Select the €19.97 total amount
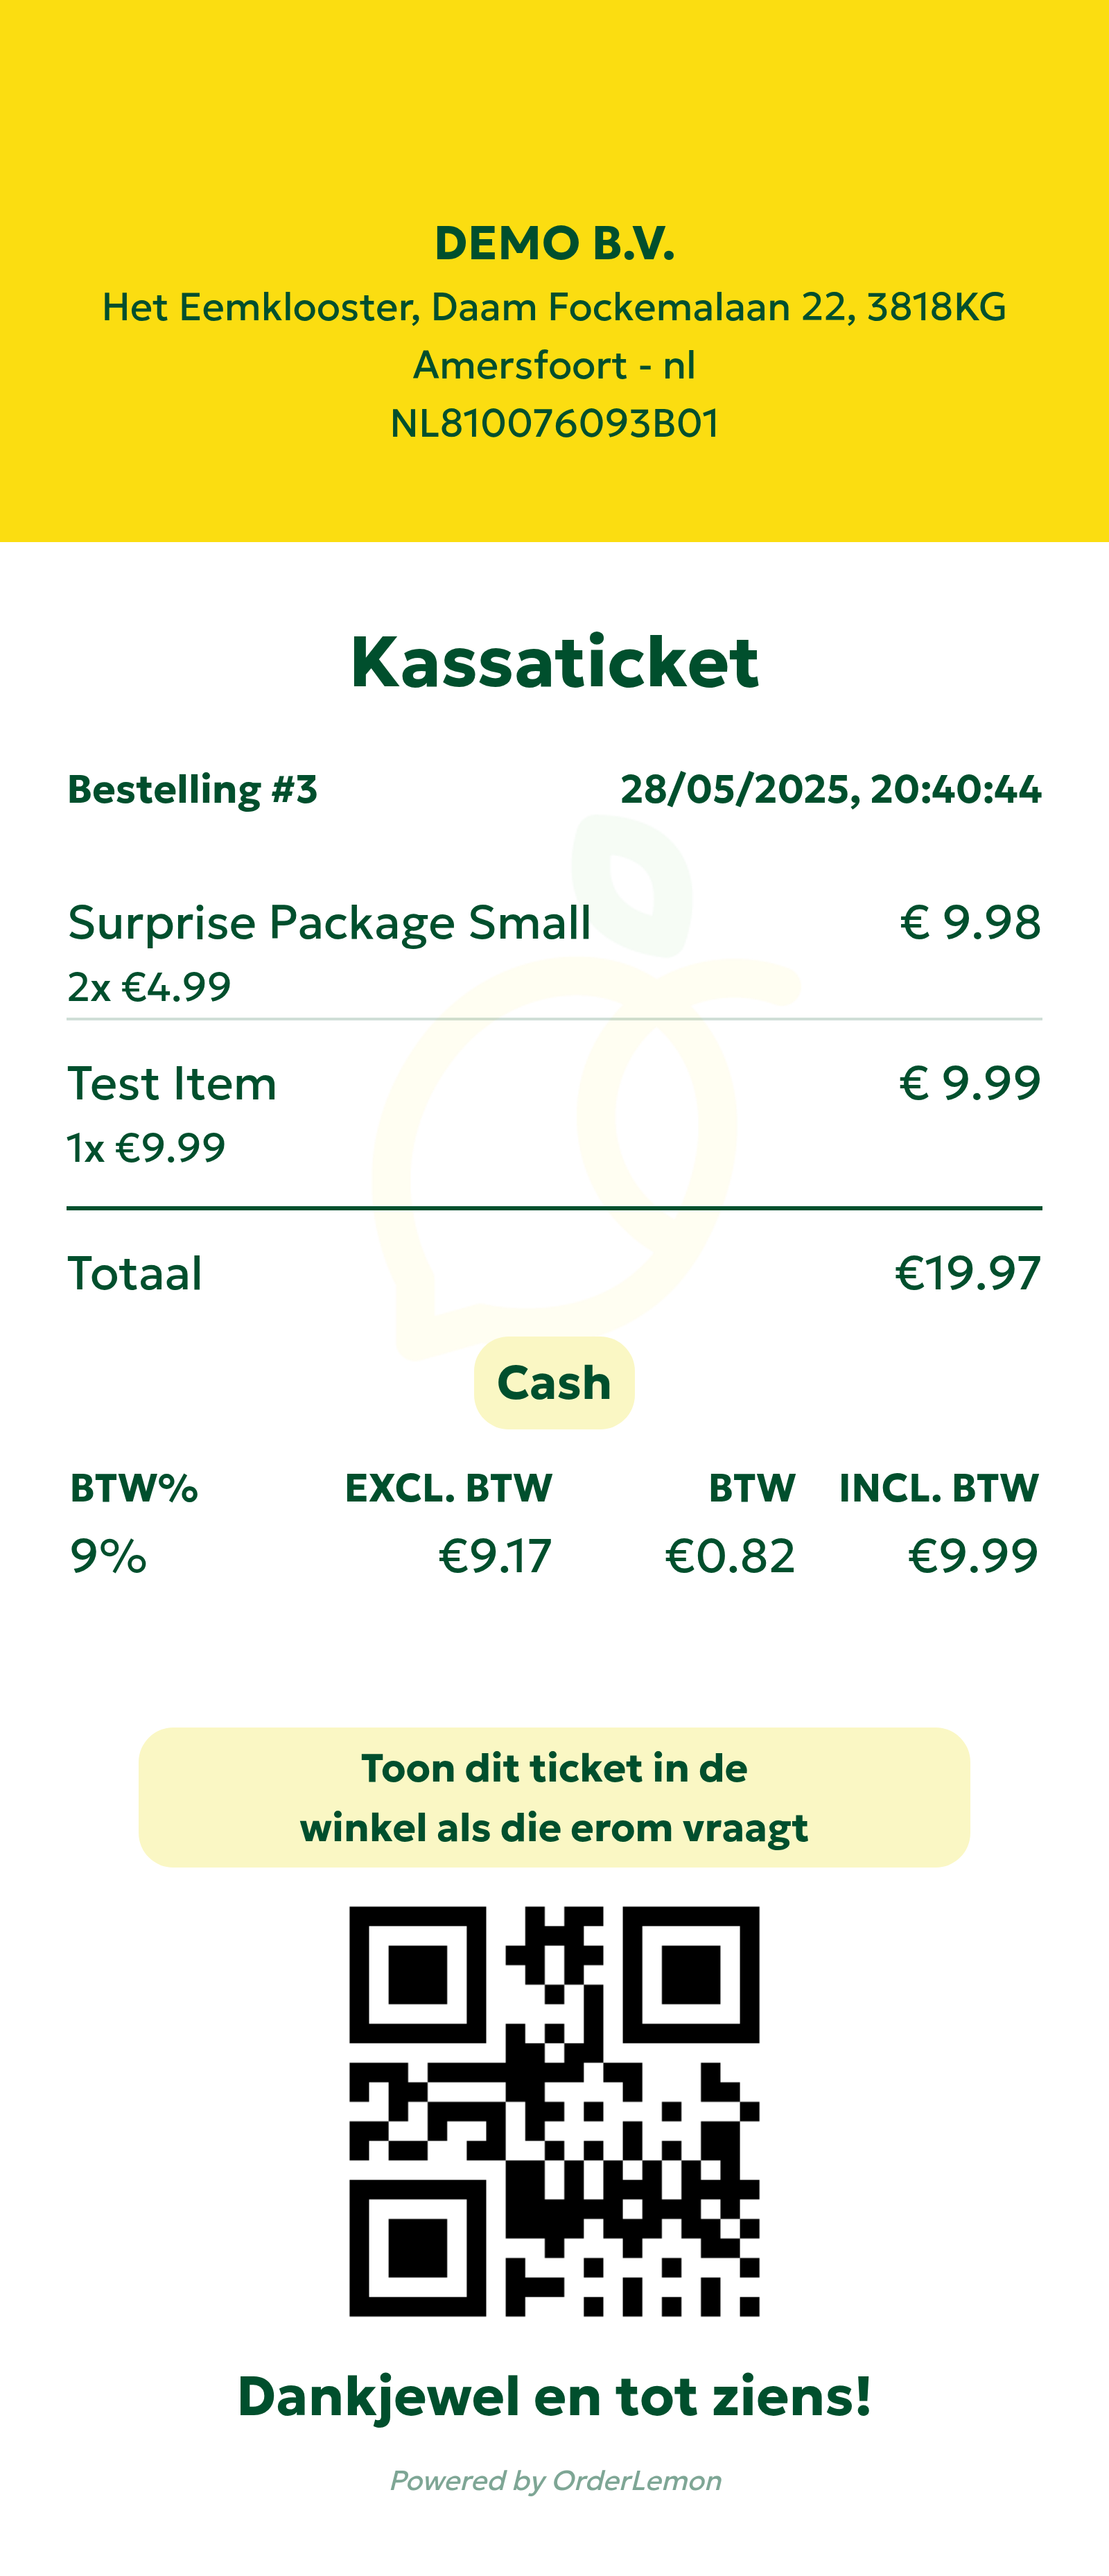Screen dimensions: 1109x2576 point(967,1273)
